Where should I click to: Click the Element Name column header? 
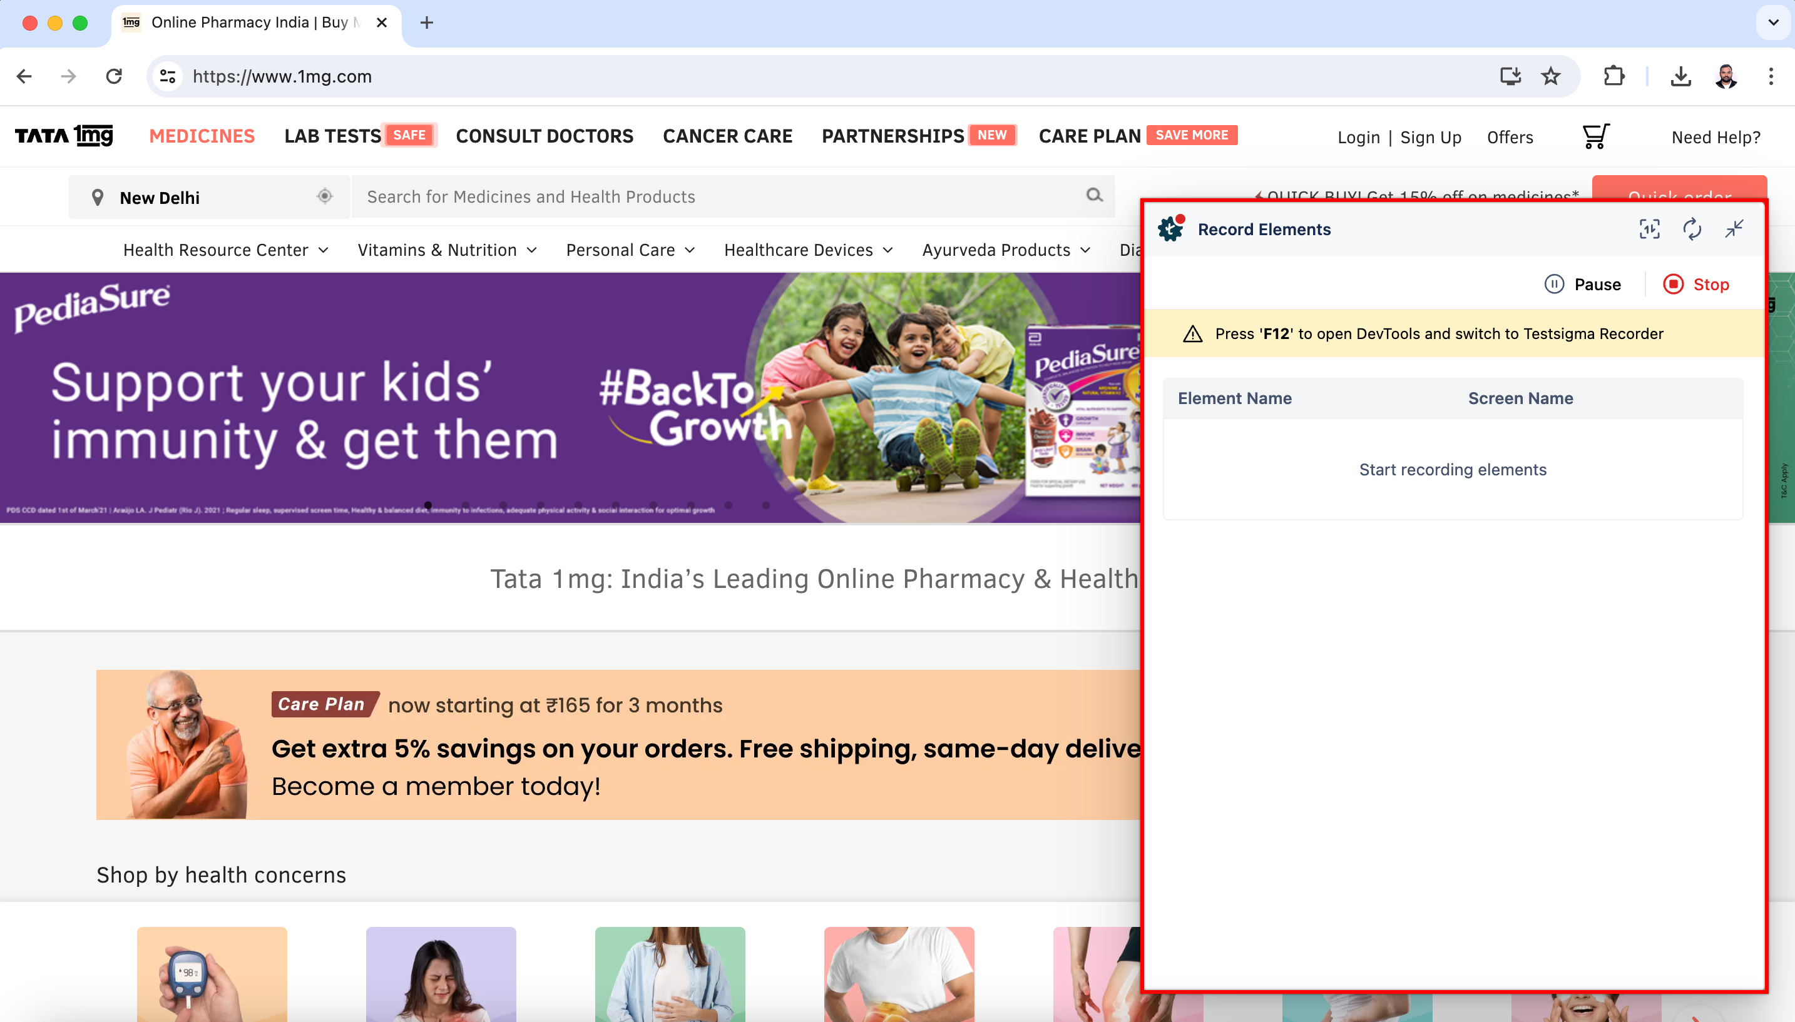coord(1234,398)
